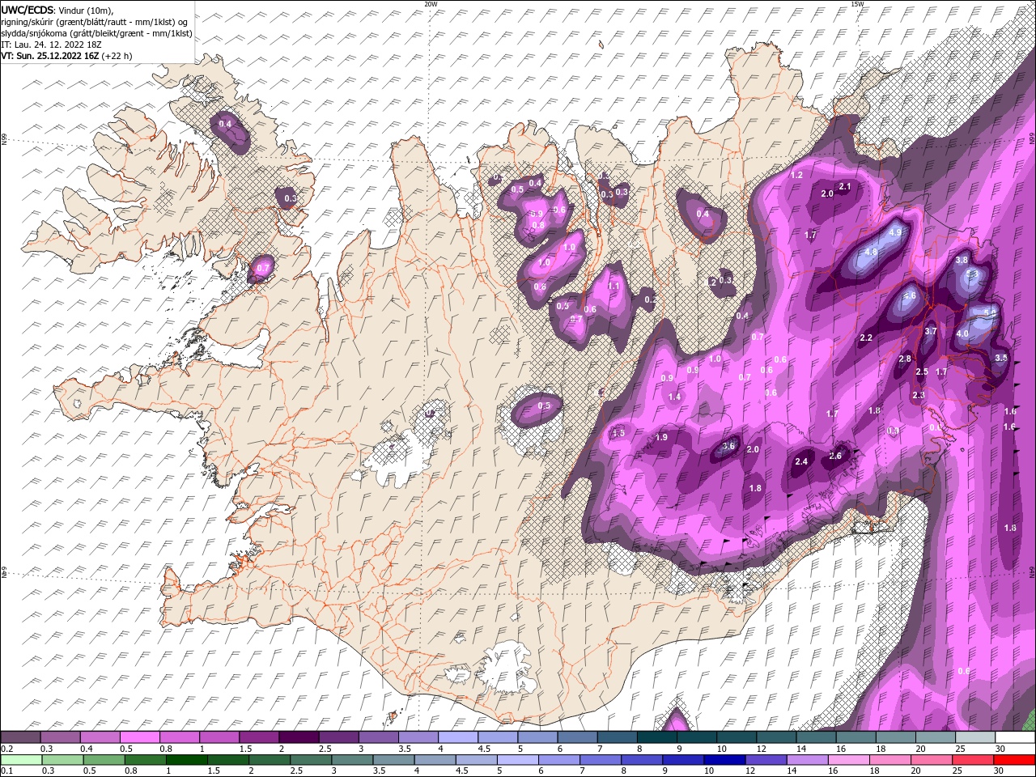Click the lower legend swatch between 0.1 and 0.3

point(21,760)
